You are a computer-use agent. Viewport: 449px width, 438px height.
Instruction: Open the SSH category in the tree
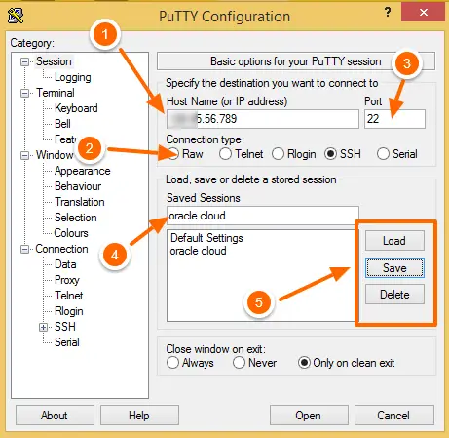[x=65, y=327]
